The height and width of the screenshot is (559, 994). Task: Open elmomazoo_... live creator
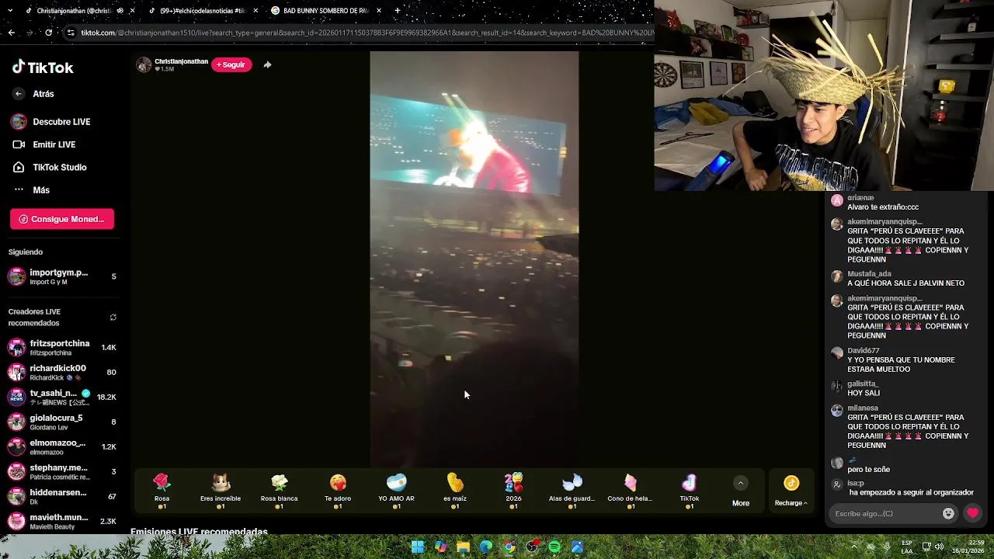[x=62, y=446]
